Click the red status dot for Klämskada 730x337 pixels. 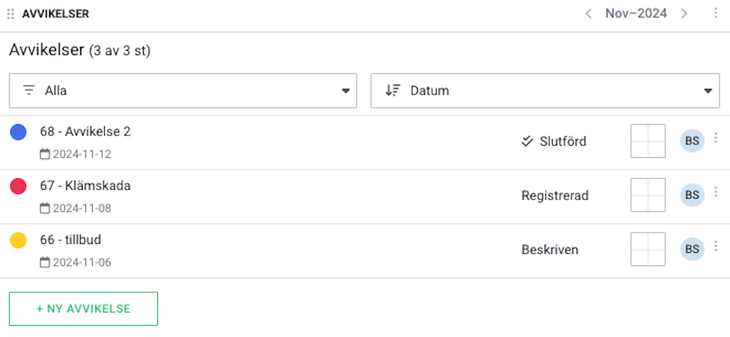click(18, 187)
